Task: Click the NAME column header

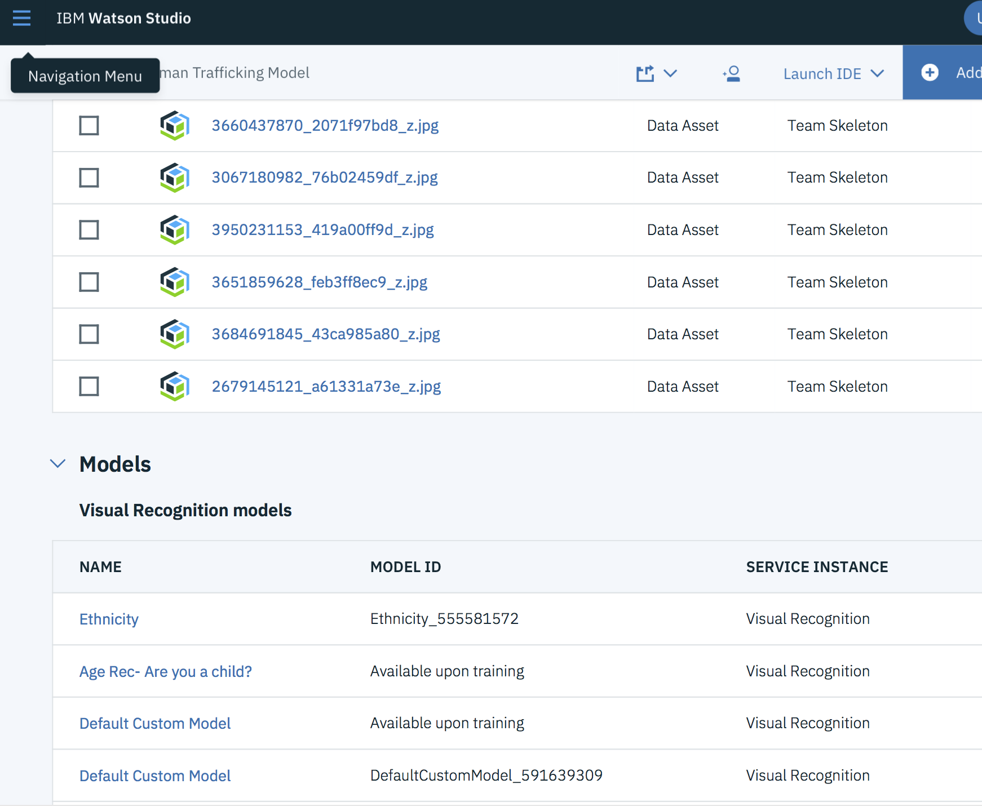Action: point(100,567)
